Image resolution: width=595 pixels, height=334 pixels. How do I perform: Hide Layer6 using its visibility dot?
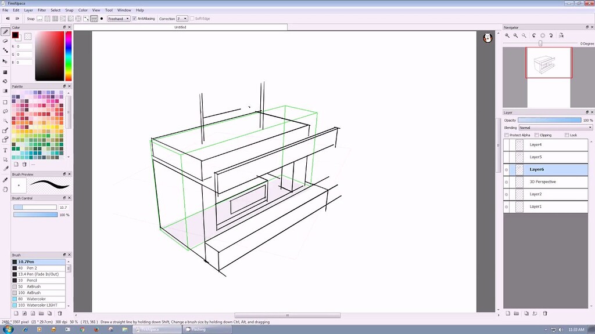(507, 170)
